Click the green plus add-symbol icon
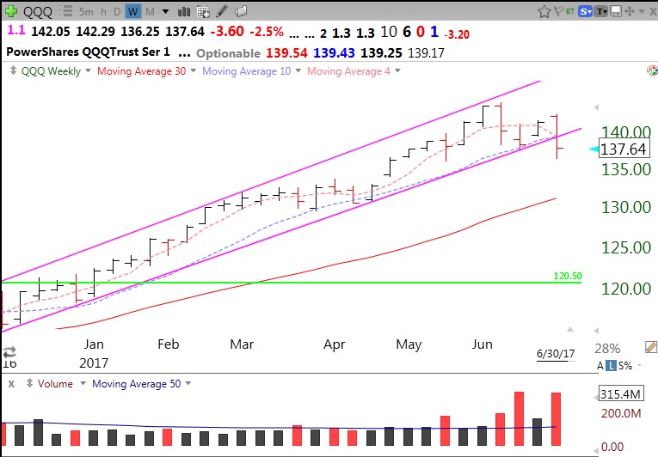658x457 pixels. pyautogui.click(x=10, y=11)
